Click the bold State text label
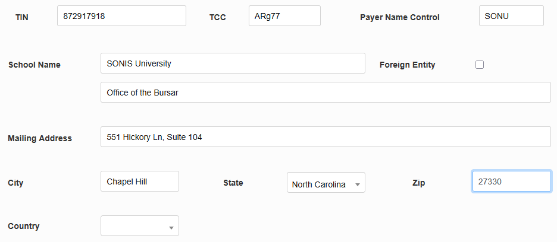The width and height of the screenshot is (557, 242). tap(233, 183)
